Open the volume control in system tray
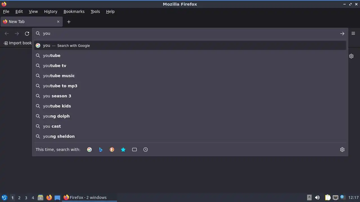360x202 pixels. point(317,198)
